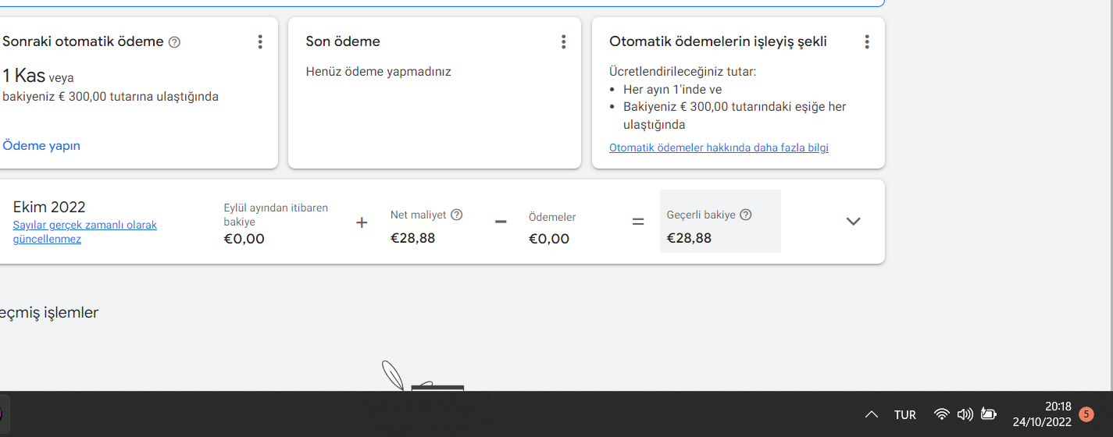Open taskbar clock showing 20:18
The height and width of the screenshot is (437, 1113).
pos(1042,414)
